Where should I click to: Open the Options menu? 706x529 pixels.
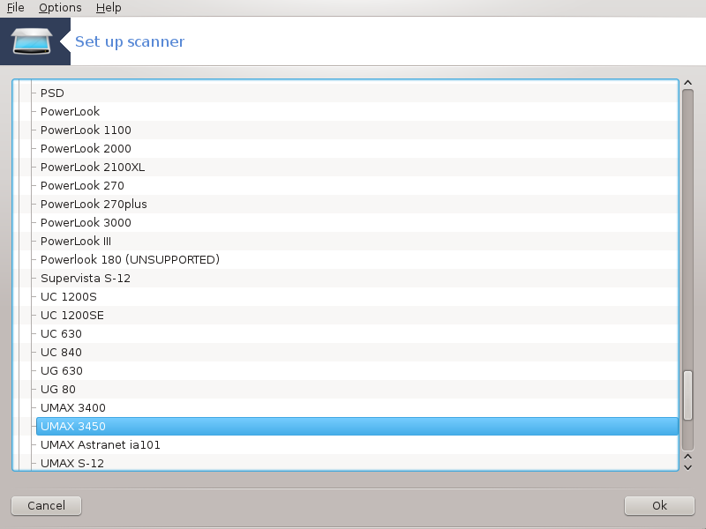tap(60, 8)
